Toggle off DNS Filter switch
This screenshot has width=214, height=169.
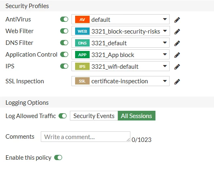click(x=64, y=43)
